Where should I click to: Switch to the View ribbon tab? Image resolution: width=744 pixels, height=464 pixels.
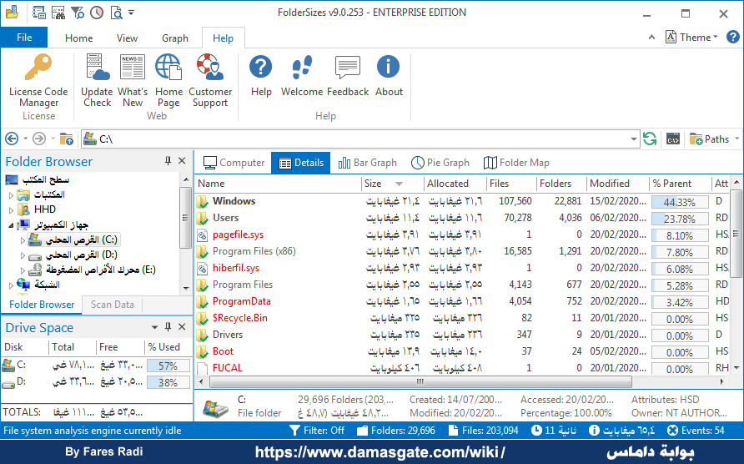[127, 38]
